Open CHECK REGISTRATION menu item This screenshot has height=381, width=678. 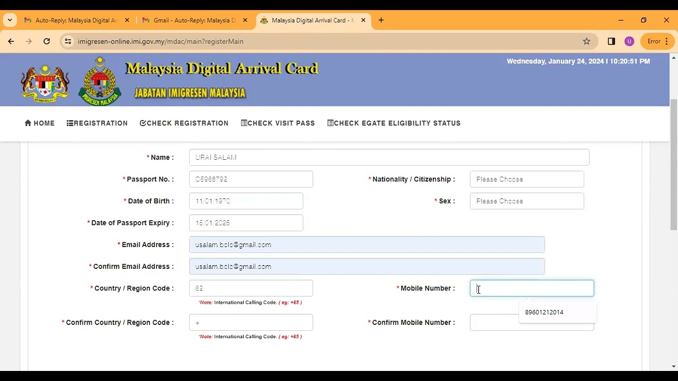[184, 123]
